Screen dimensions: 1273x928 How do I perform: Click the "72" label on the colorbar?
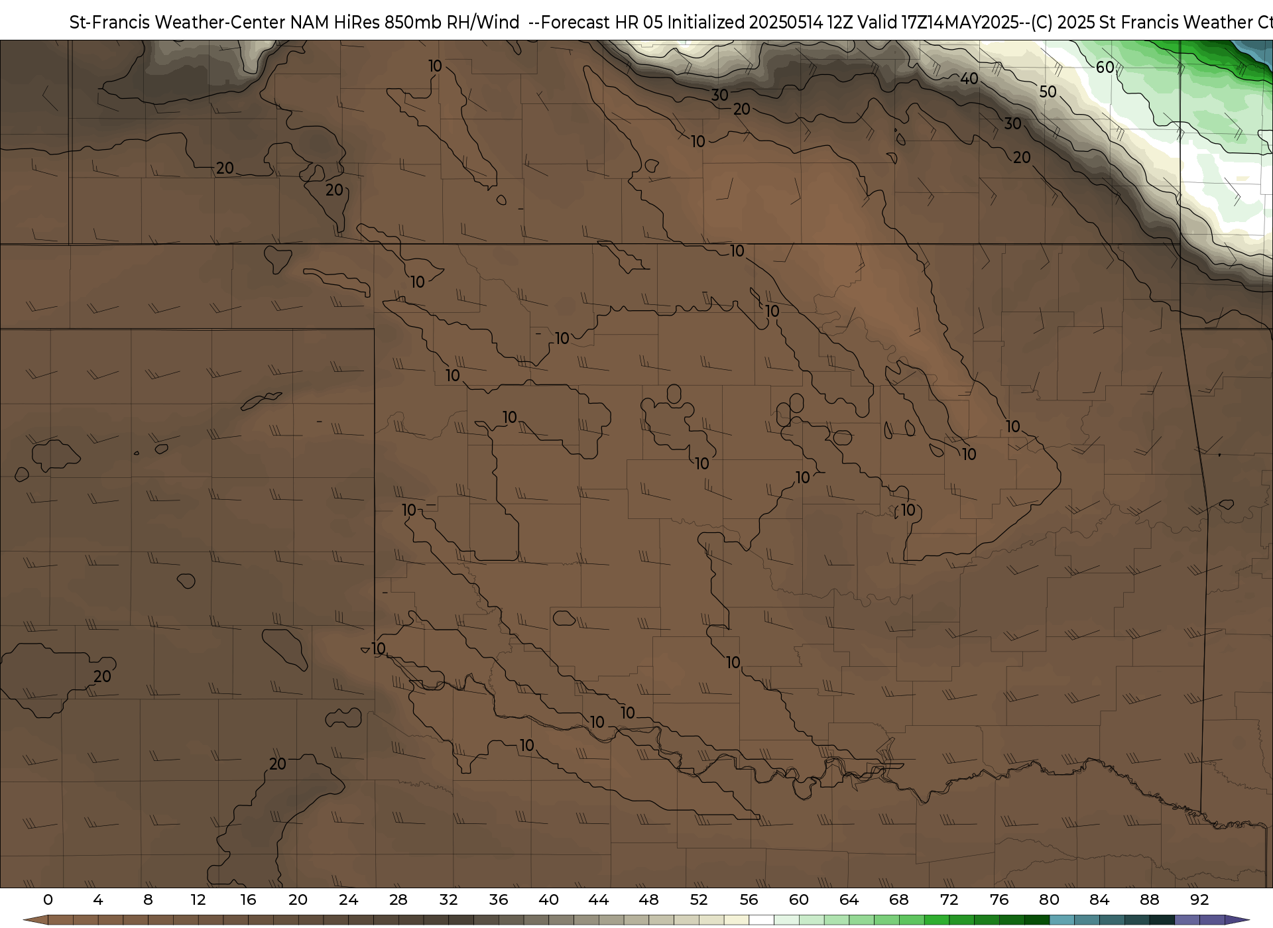click(x=949, y=899)
